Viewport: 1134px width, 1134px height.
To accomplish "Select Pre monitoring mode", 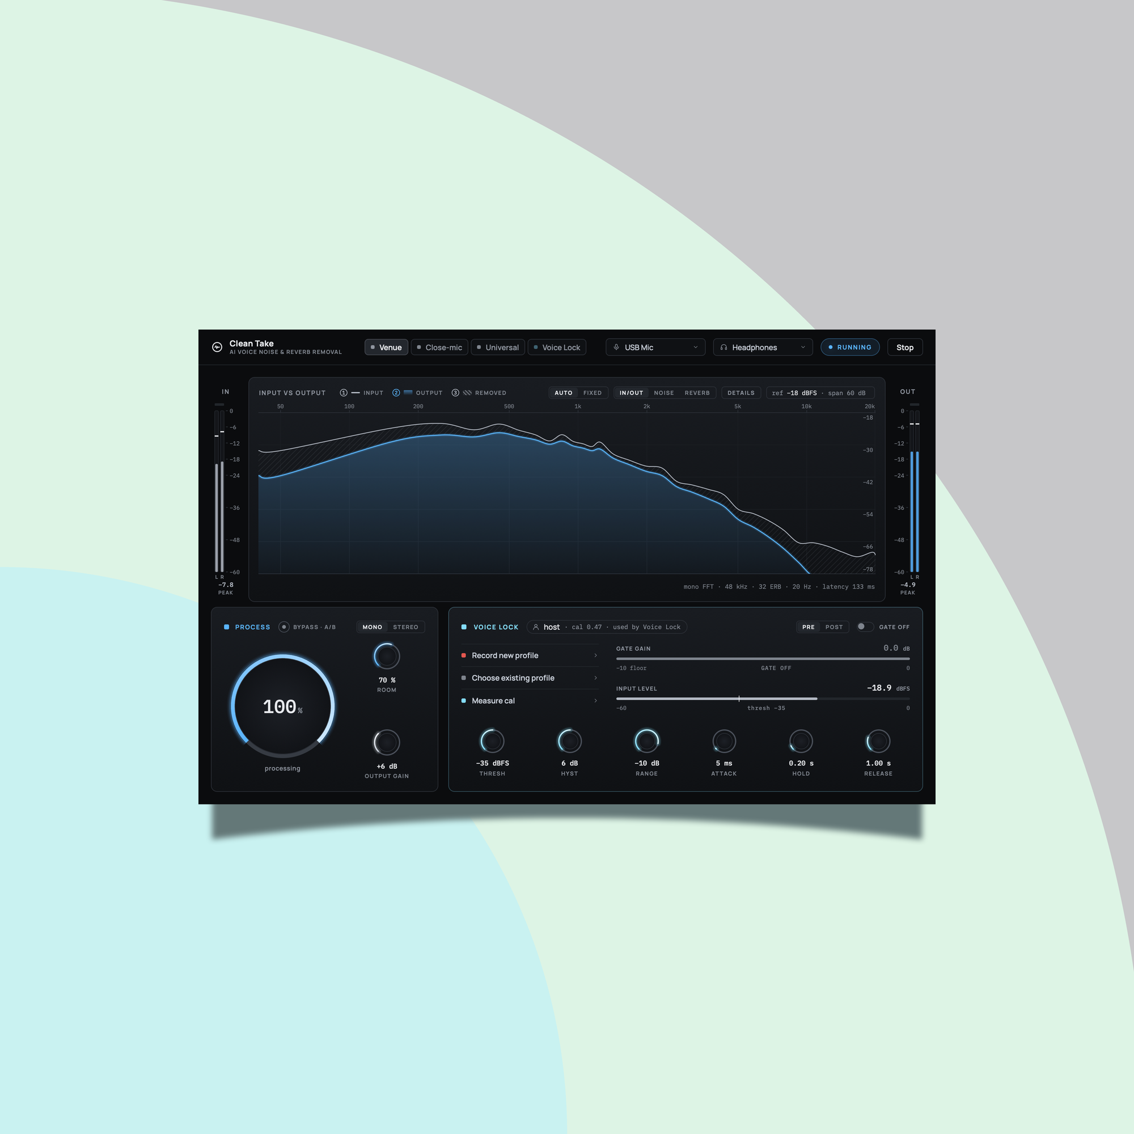I will tap(808, 627).
